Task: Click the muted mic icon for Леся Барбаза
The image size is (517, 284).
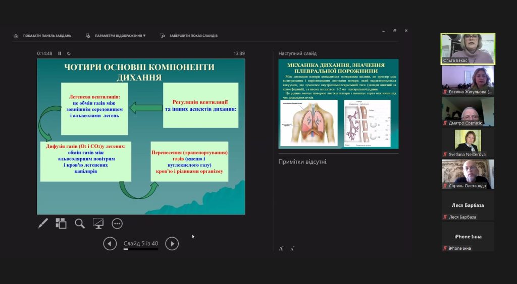Action: (x=445, y=217)
